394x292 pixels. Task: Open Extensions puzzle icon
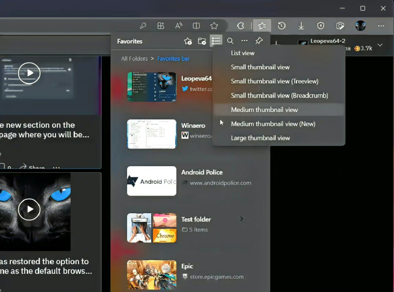coord(240,26)
